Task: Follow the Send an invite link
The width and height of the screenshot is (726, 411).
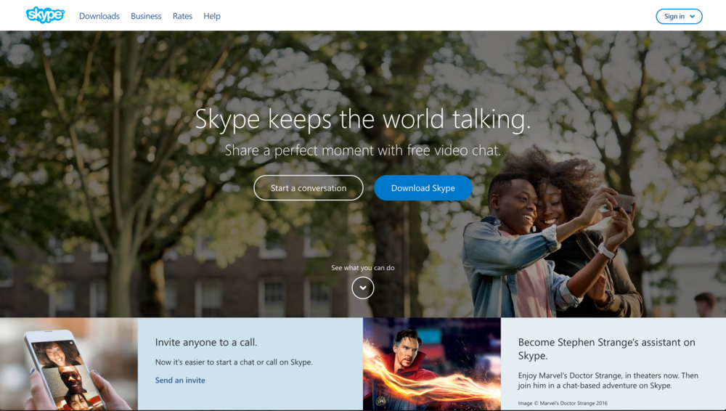Action: click(179, 380)
